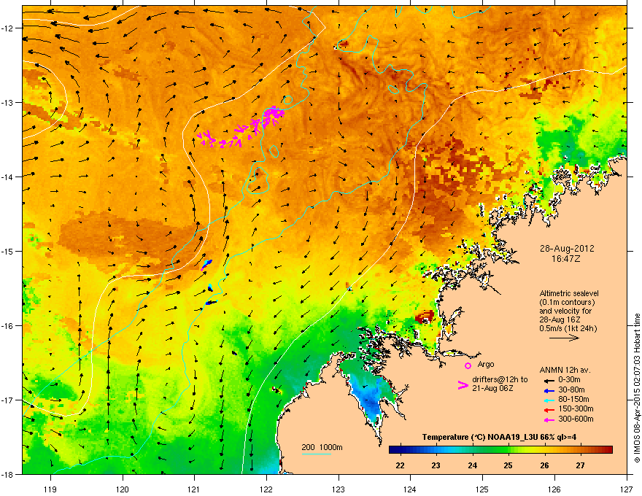
Task: Click the longitude label 120
Action: [123, 489]
